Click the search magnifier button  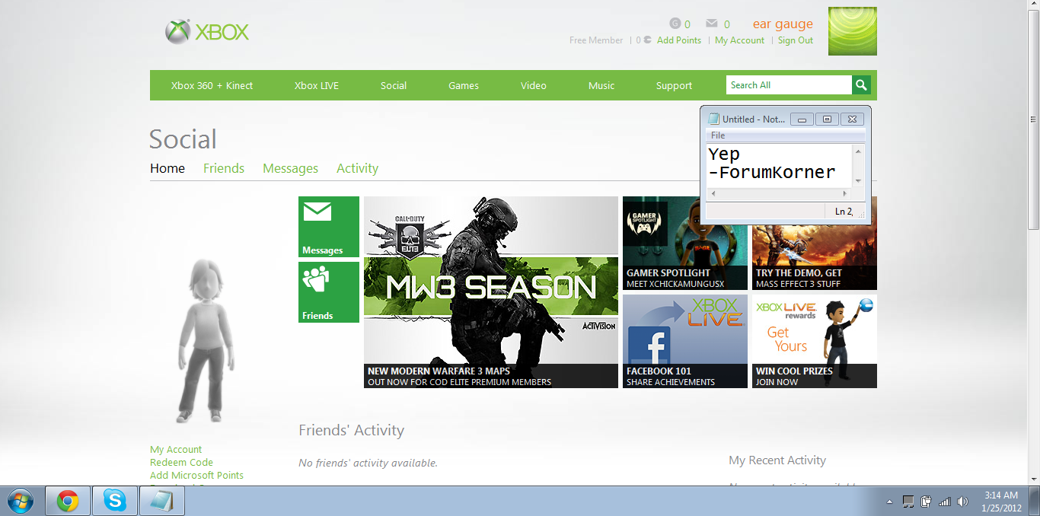[861, 85]
